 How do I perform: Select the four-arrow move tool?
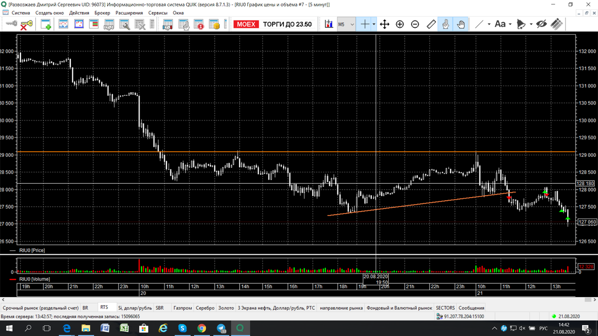point(384,24)
